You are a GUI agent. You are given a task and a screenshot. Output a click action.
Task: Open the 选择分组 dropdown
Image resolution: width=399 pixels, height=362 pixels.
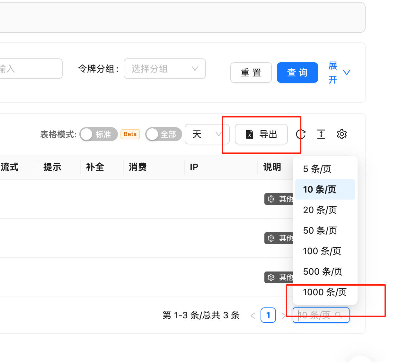pos(164,69)
